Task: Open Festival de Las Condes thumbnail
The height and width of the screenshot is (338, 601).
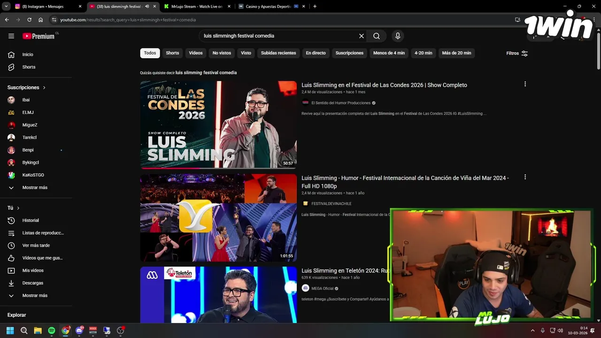Action: (218, 125)
